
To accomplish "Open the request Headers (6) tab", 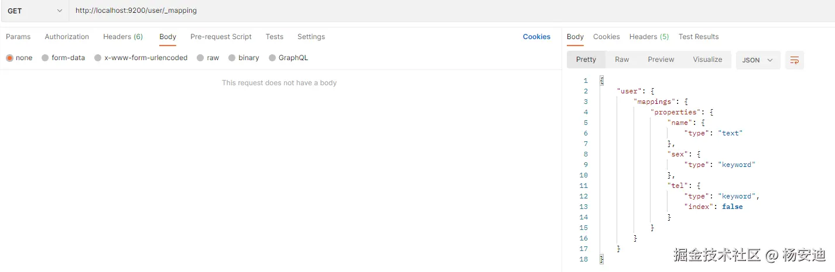I will click(123, 37).
